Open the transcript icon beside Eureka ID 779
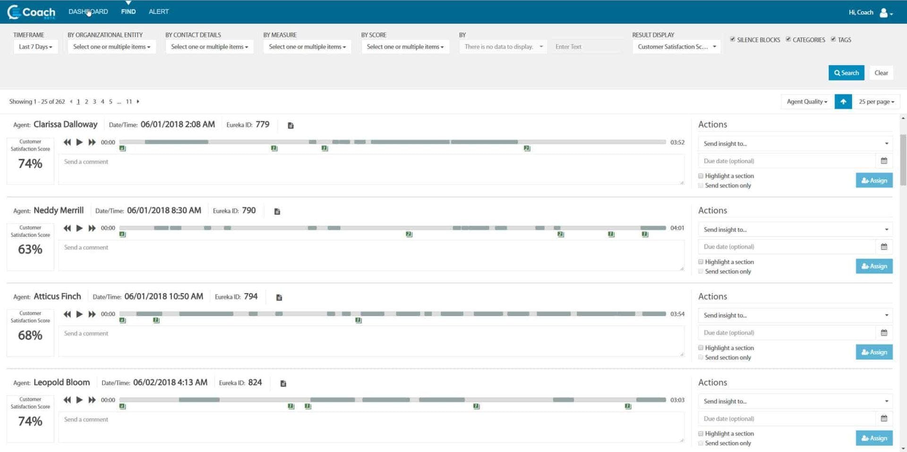The height and width of the screenshot is (452, 907). click(290, 125)
